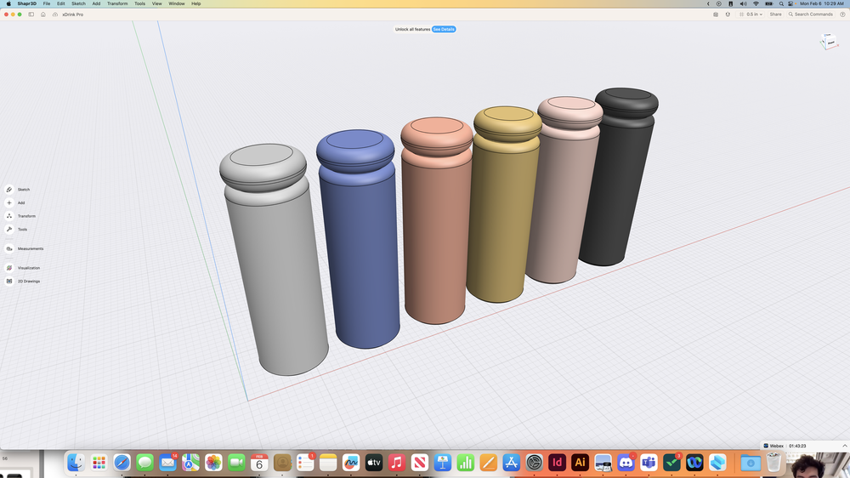850x478 pixels.
Task: Select the pink bottle model
Action: [561, 201]
